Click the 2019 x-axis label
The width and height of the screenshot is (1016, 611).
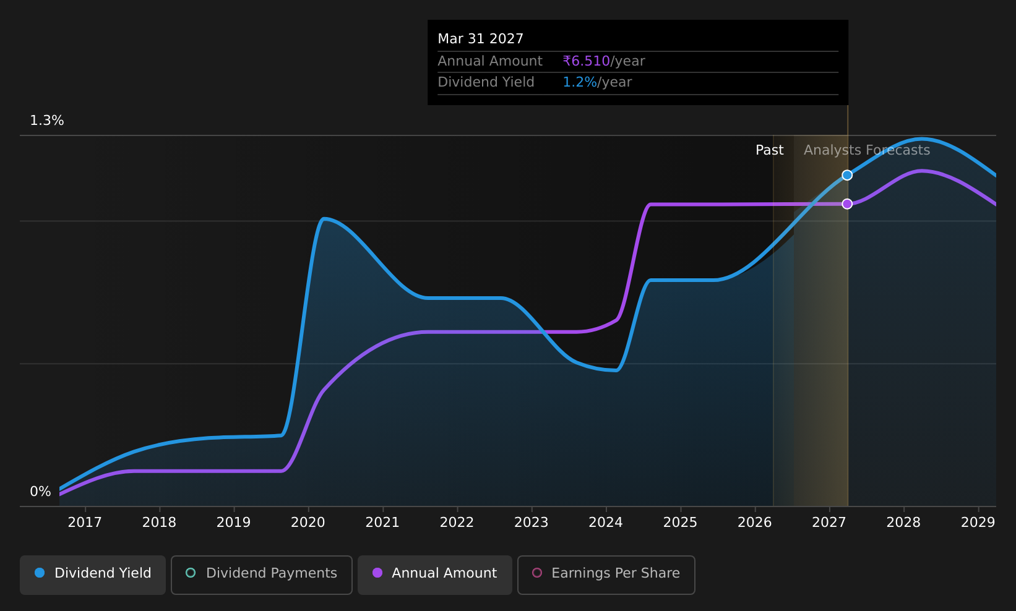tap(233, 523)
